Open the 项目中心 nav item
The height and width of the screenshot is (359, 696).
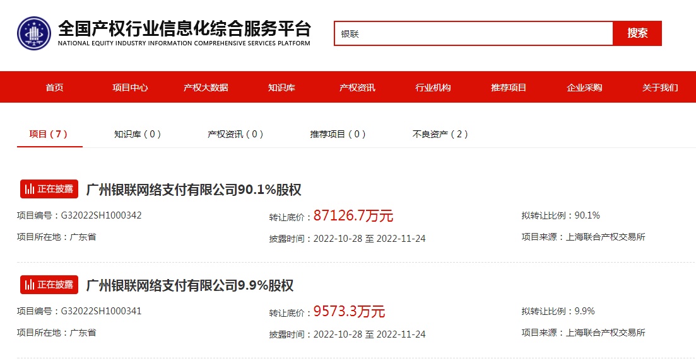pos(130,88)
